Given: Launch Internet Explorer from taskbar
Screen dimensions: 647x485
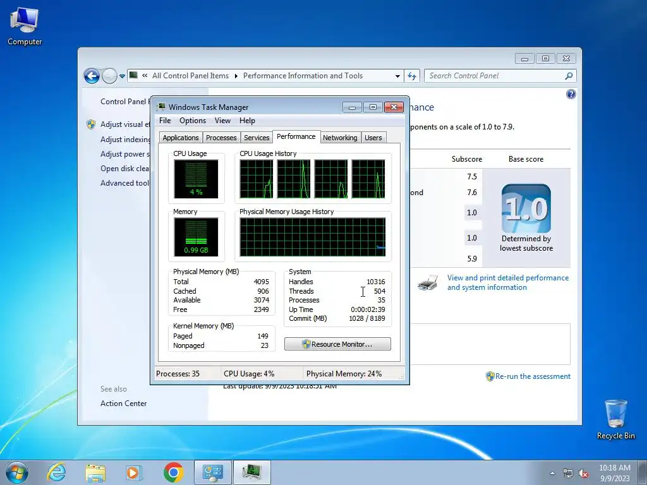Looking at the screenshot, I should pos(56,472).
